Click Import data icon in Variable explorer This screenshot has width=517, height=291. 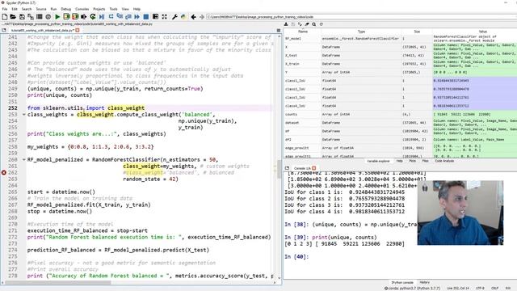pos(286,24)
